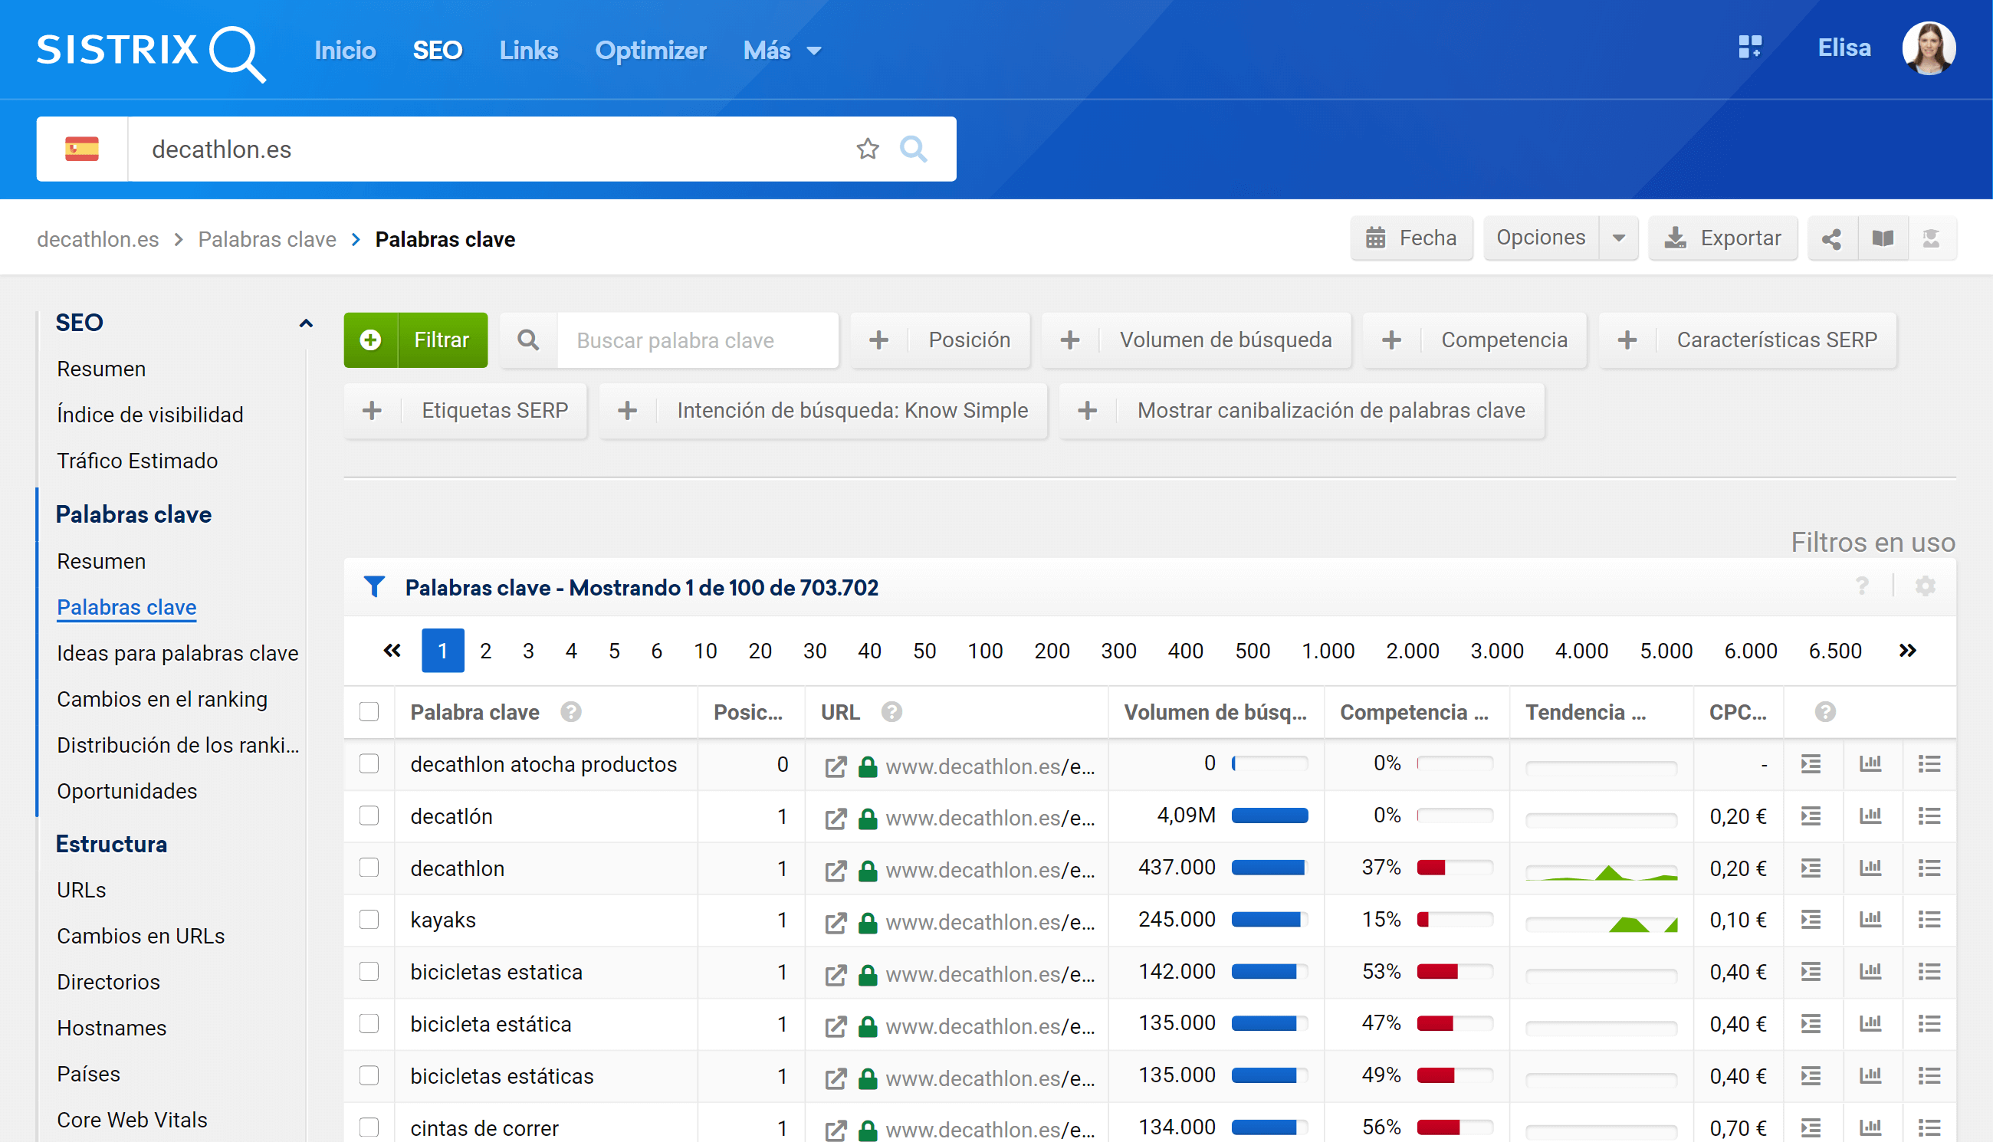Tick the checkbox next to kayaks

point(369,919)
